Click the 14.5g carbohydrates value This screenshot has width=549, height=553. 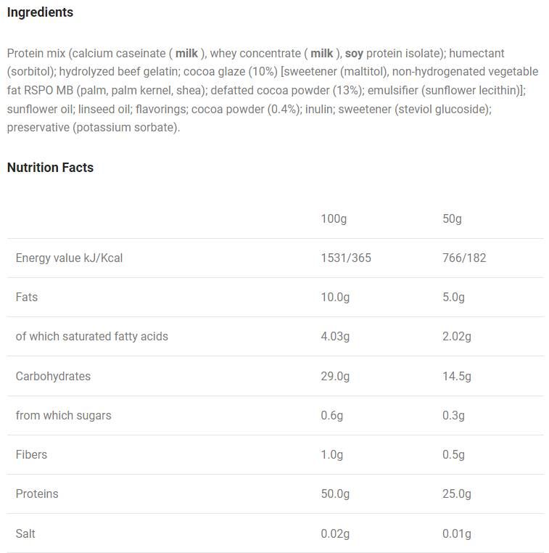point(457,376)
